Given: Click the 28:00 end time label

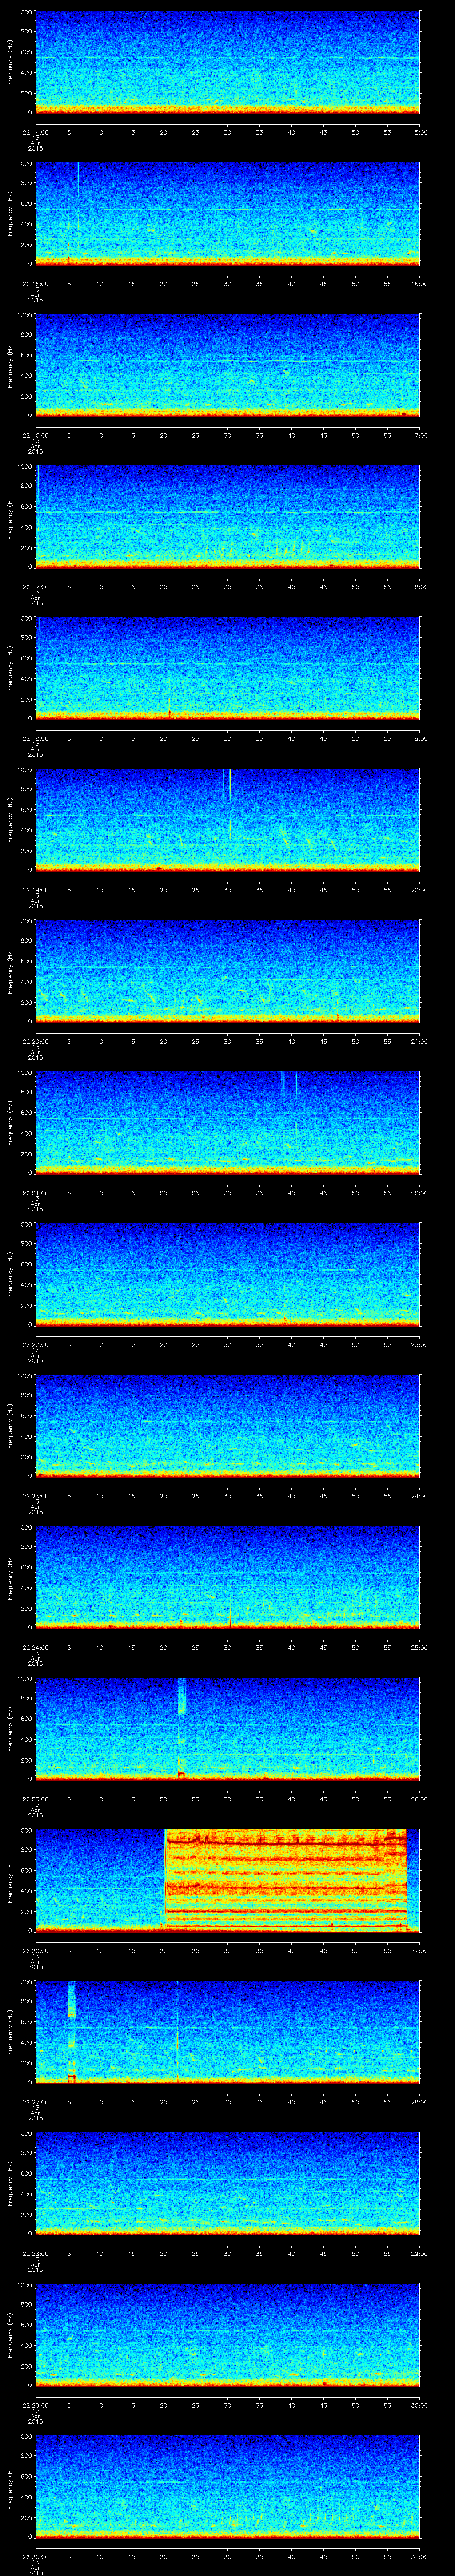Looking at the screenshot, I should click(x=420, y=2102).
